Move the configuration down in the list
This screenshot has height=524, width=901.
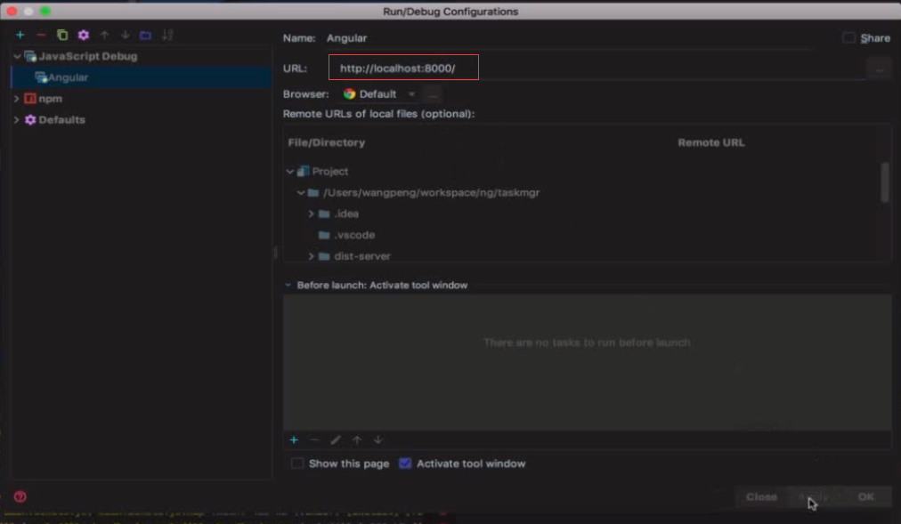(125, 35)
